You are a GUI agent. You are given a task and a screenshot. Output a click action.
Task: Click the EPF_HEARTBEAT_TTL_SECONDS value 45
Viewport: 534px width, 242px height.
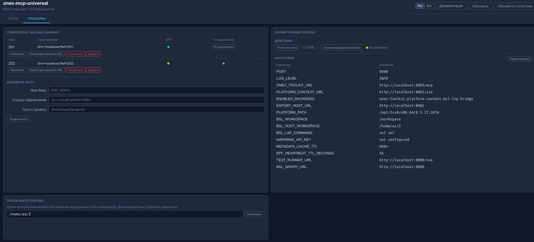pyautogui.click(x=382, y=153)
